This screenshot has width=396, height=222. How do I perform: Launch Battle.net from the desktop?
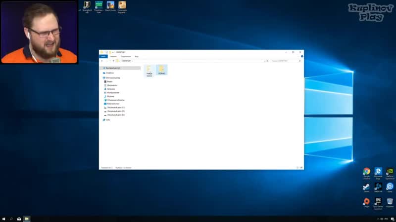(x=378, y=188)
